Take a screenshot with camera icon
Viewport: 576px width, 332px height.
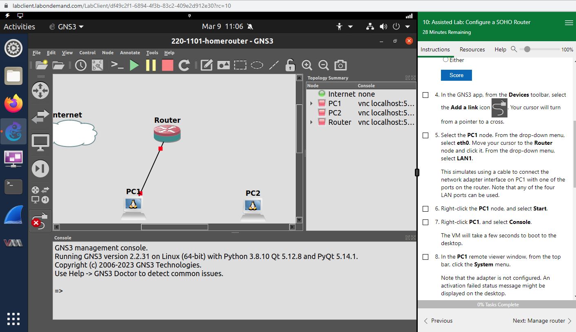341,65
